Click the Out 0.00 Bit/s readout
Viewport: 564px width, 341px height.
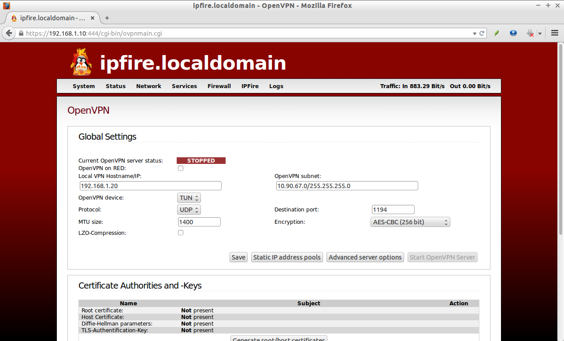(x=470, y=86)
